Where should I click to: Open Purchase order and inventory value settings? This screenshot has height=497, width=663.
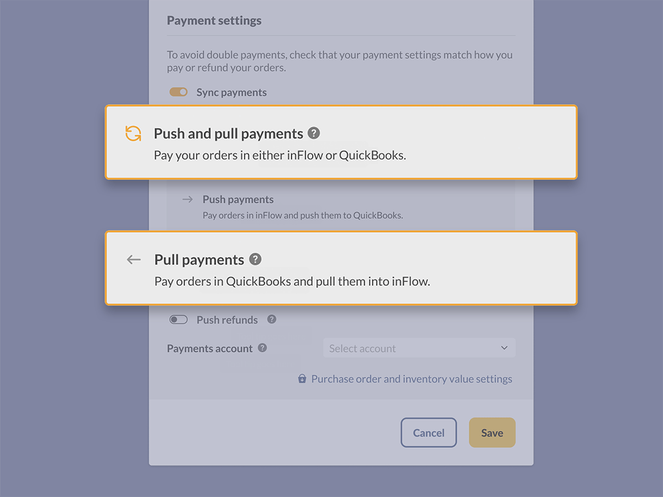[x=411, y=379]
